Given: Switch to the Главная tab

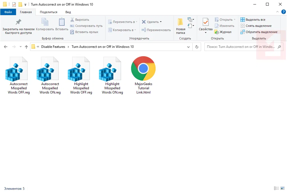Looking at the screenshot, I should click(x=26, y=12).
